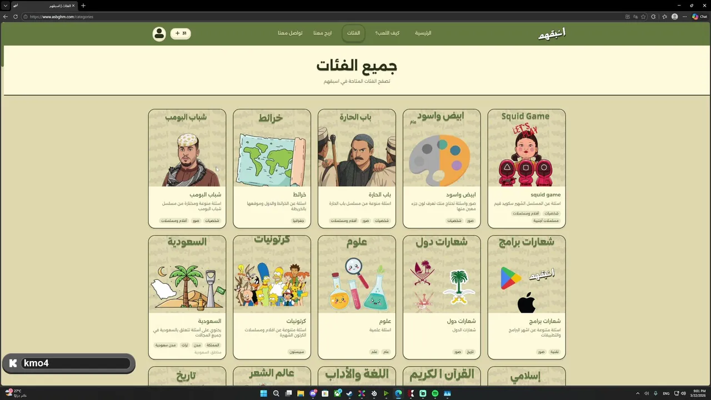Open browser profile avatar in toolbar
711x400 pixels.
675,17
